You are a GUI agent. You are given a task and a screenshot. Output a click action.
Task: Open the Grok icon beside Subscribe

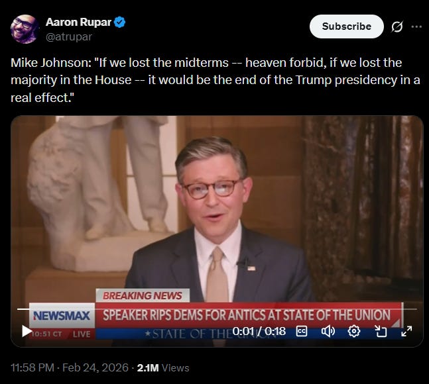[397, 26]
